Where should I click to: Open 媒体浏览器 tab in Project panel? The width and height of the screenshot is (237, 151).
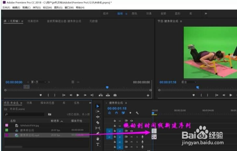pyautogui.click(x=47, y=103)
